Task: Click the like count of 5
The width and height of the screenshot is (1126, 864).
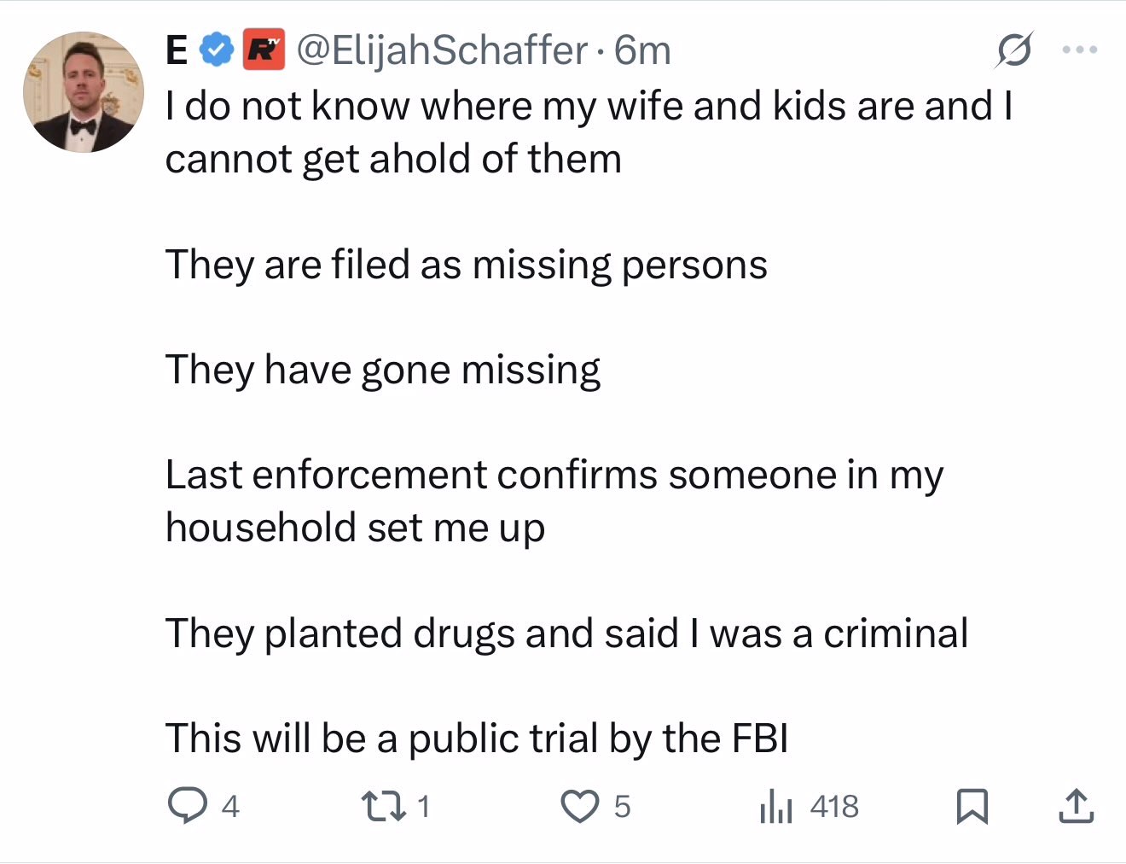Action: [622, 806]
